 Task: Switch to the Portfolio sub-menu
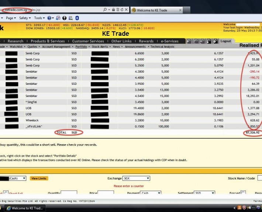(x=81, y=47)
